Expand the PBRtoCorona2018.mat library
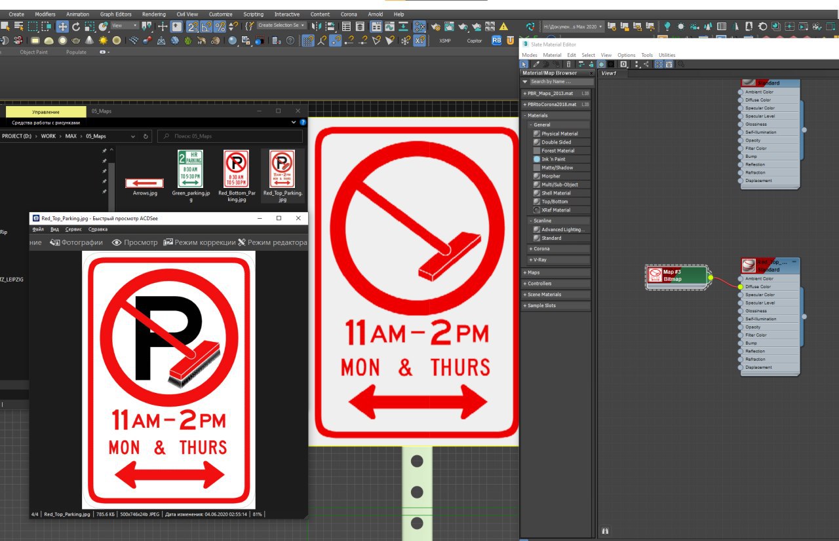This screenshot has height=541, width=839. (x=556, y=104)
